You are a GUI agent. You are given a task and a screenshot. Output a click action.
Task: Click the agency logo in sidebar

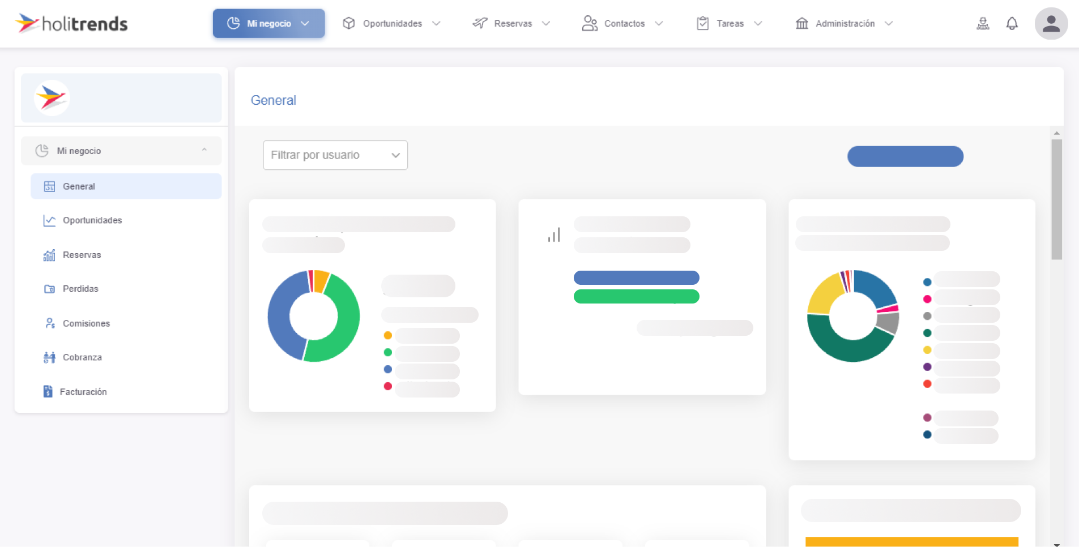pos(52,98)
